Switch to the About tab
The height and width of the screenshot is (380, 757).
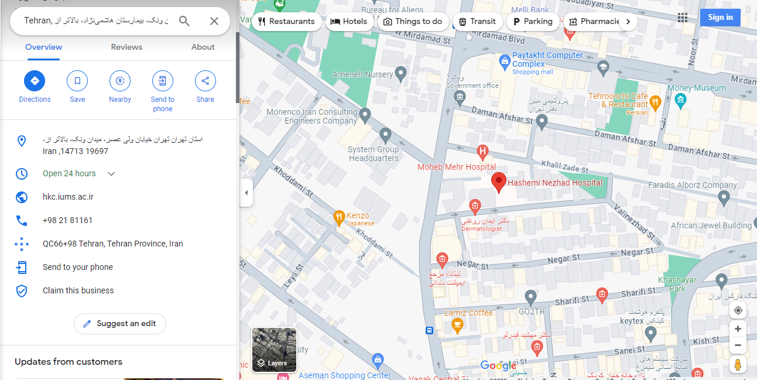point(203,47)
